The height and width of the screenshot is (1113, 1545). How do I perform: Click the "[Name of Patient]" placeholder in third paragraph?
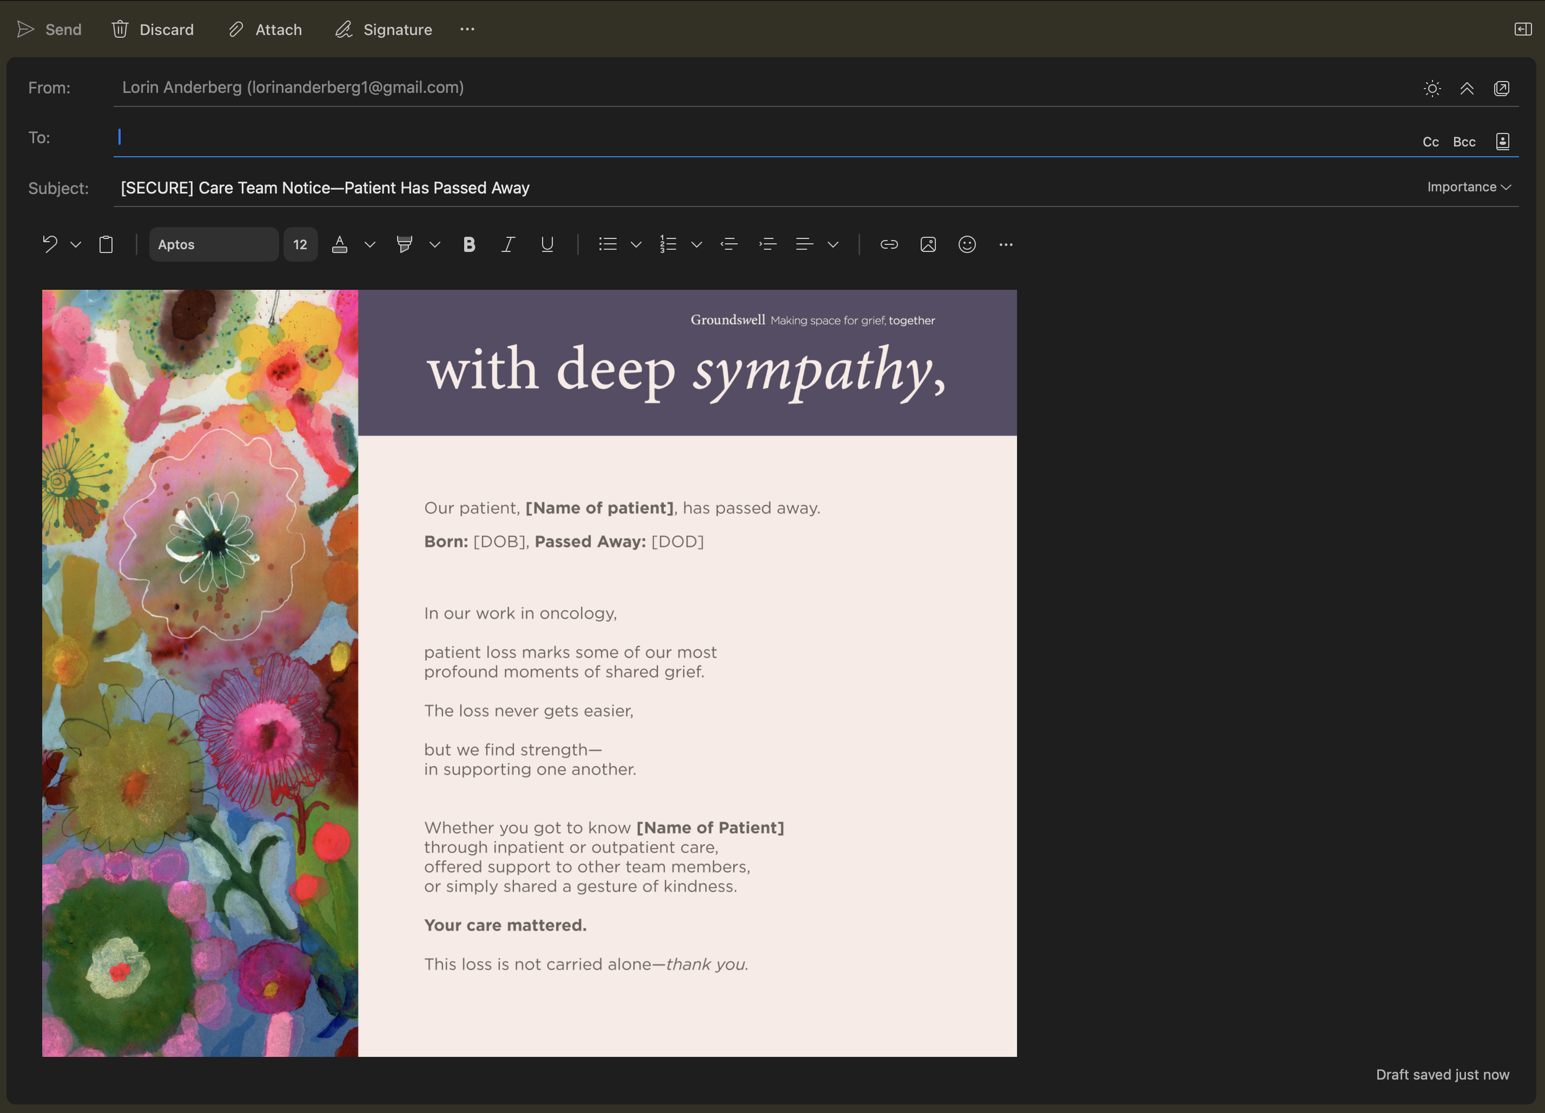tap(711, 827)
